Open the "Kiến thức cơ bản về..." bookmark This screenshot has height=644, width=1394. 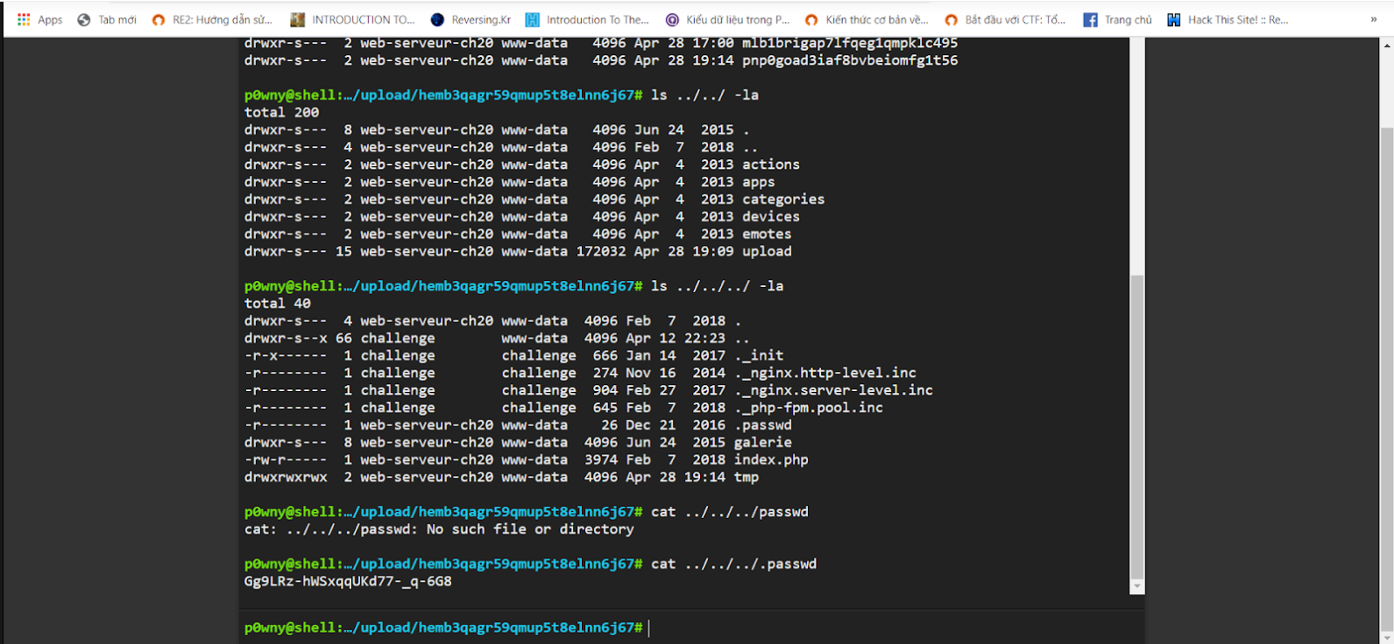tap(867, 19)
